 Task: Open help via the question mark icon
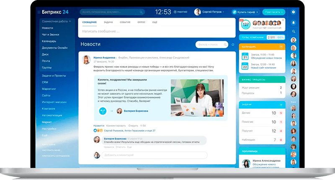[294, 12]
